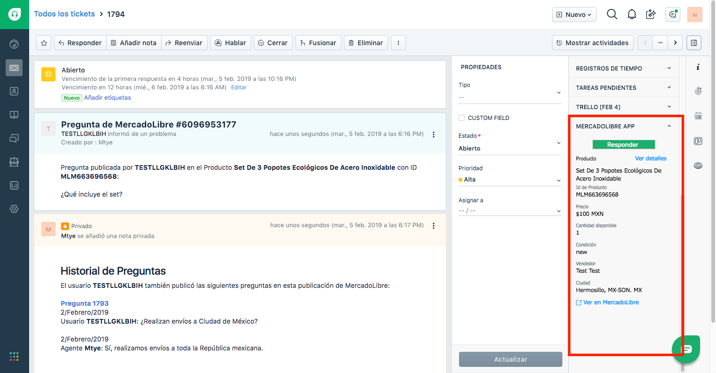Expand the TAREAS PENDIENTES section
The width and height of the screenshot is (716, 373).
pos(624,87)
